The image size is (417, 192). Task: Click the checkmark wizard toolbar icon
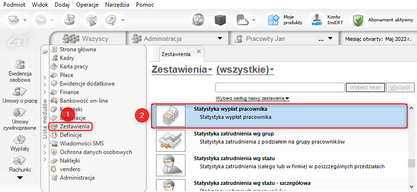click(91, 19)
